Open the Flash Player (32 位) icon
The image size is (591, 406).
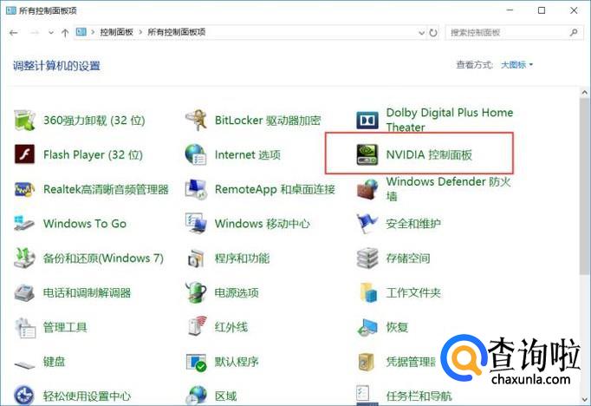24,154
